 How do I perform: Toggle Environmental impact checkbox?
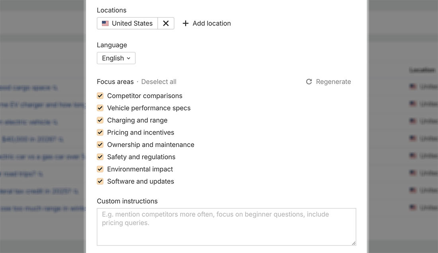click(100, 169)
